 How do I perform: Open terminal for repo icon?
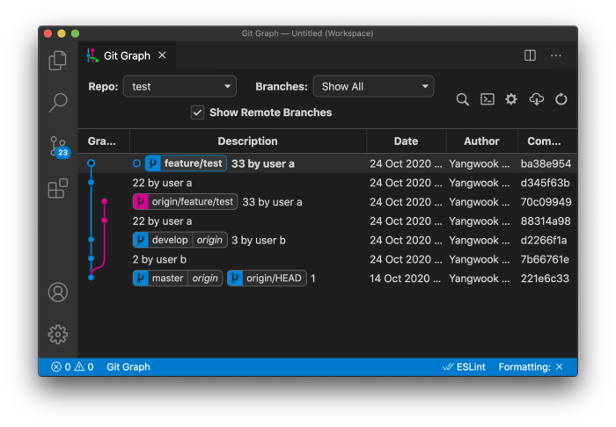(488, 99)
